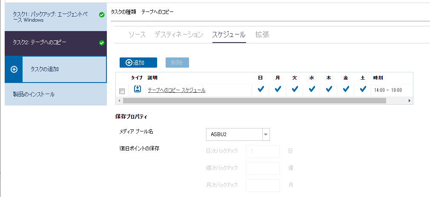The height and width of the screenshot is (197, 430).
Task: Check the テープへのコピー スケジュール row checkbox
Action: click(122, 91)
